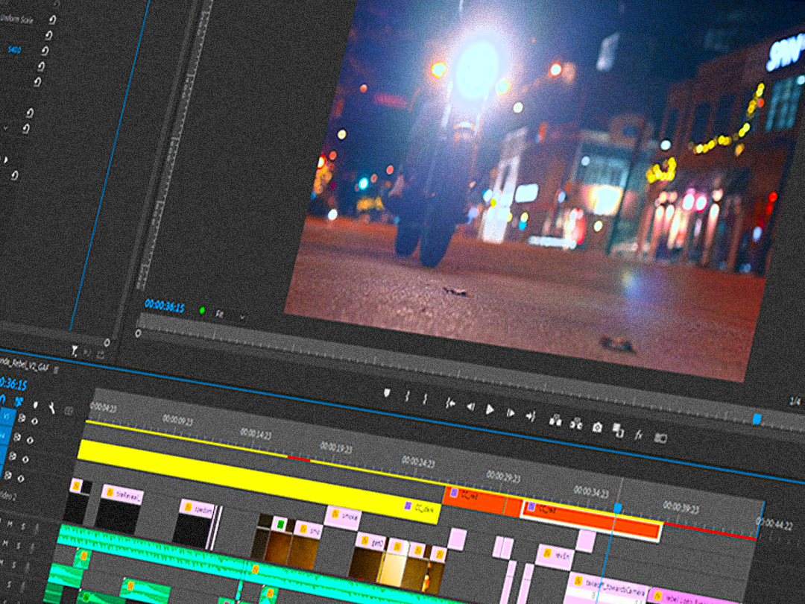This screenshot has width=805, height=604.
Task: Toggle sync lock on topmost video track
Action: (22, 418)
